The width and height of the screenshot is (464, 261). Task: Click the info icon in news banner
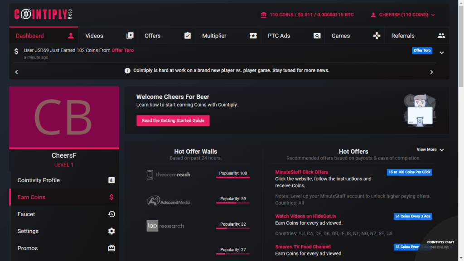pos(127,71)
